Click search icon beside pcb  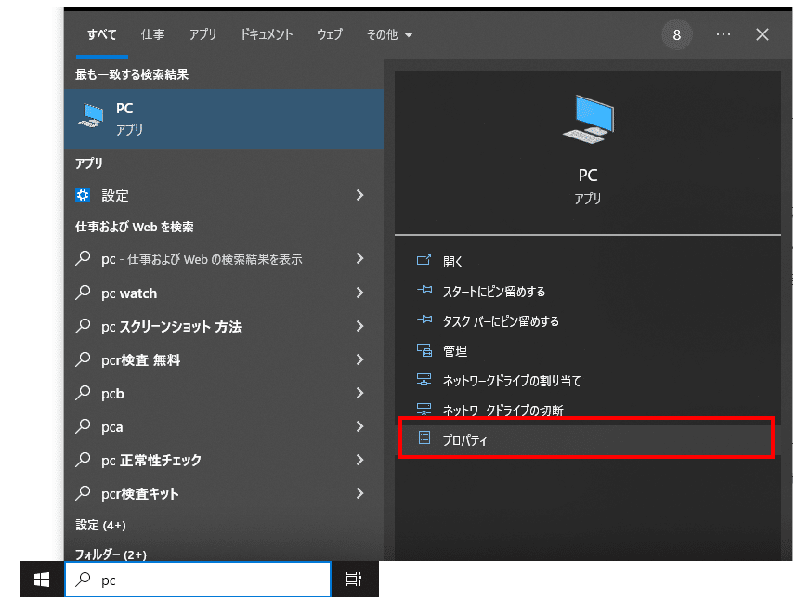point(83,393)
